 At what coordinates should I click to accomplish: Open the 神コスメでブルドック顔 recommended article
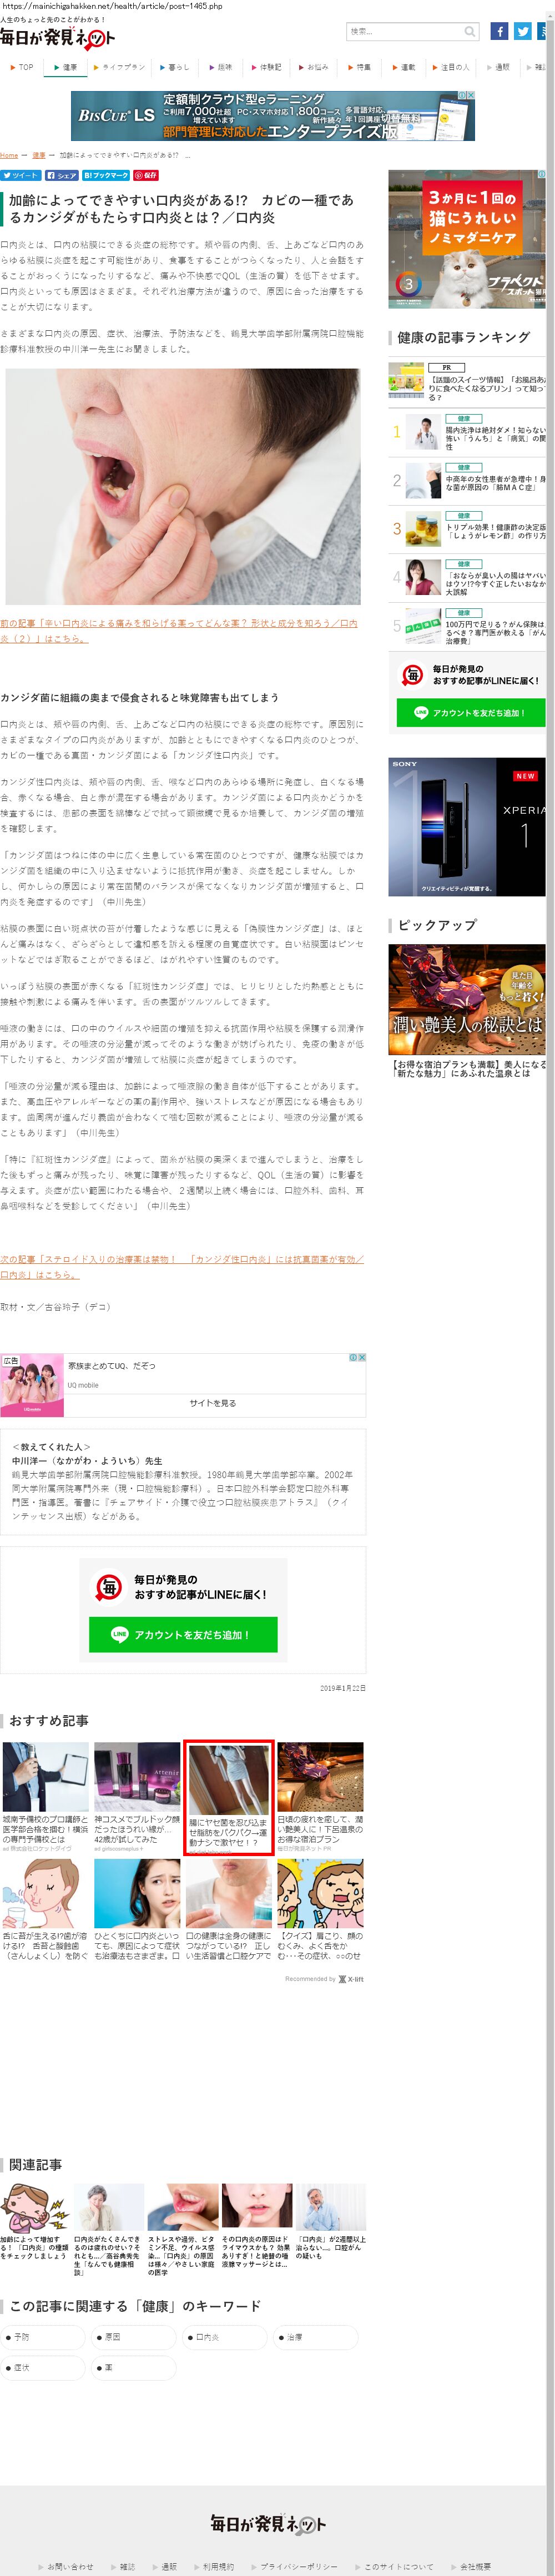[137, 1798]
